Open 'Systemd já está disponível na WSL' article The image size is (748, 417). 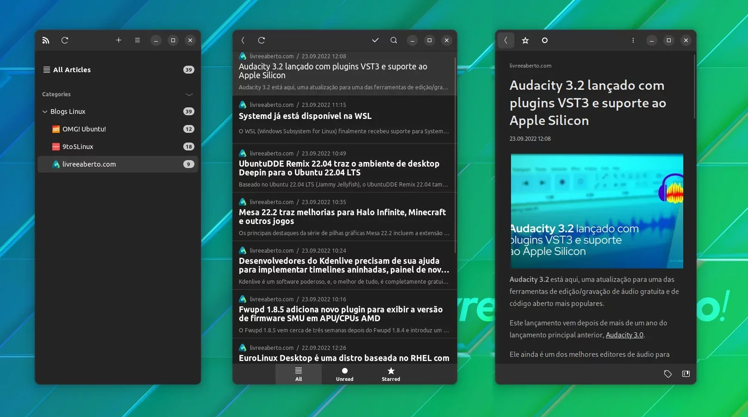(x=344, y=119)
